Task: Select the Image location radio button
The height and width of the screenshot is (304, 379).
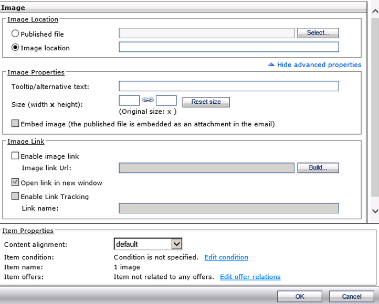Action: coord(15,47)
